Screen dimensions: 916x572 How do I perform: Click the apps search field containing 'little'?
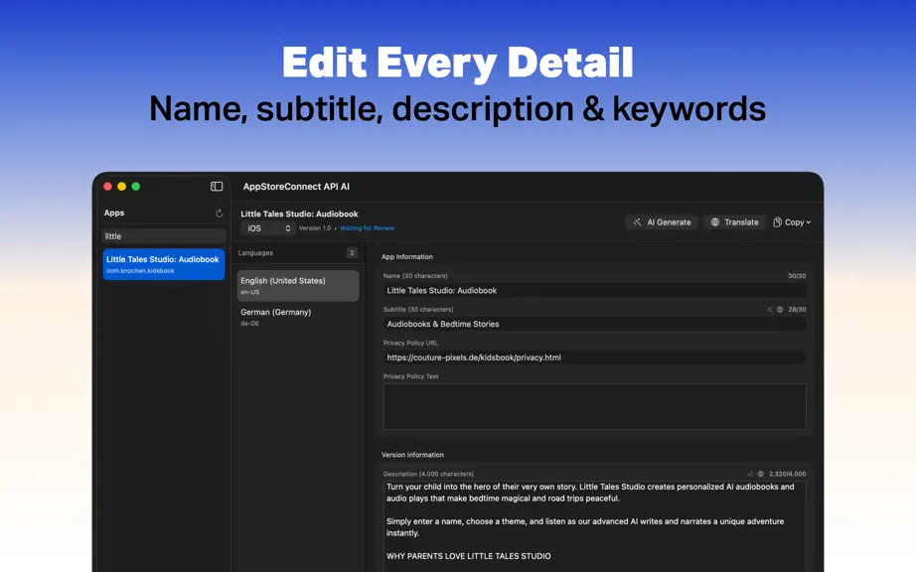click(x=164, y=236)
